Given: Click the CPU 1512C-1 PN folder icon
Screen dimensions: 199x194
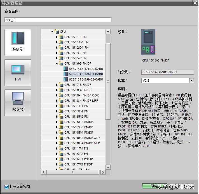Looking at the screenshot, I should click(61, 48).
